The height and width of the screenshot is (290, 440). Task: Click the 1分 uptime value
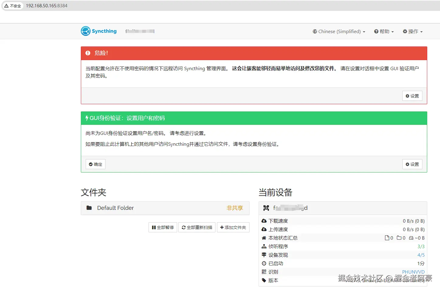[x=421, y=263]
